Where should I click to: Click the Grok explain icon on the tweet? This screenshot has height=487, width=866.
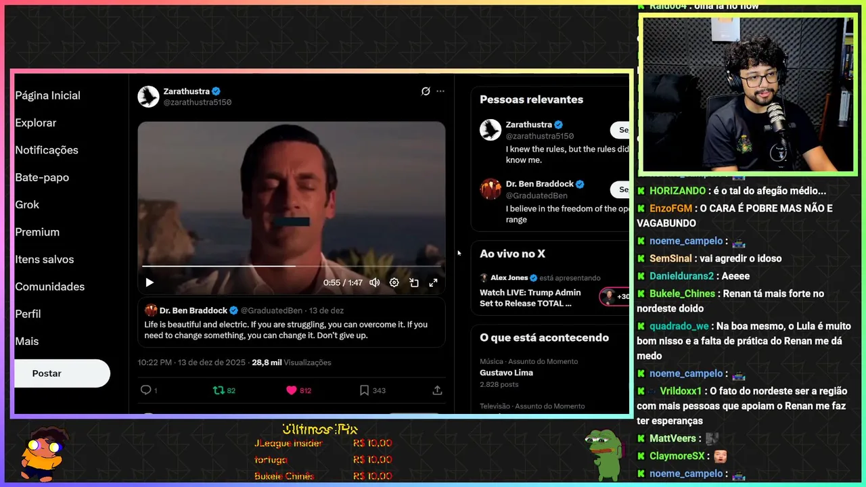tap(426, 91)
